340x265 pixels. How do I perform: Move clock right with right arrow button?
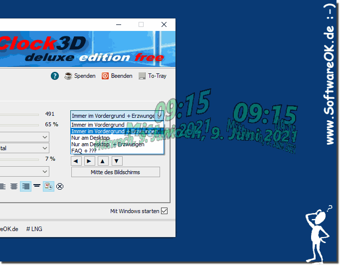click(x=89, y=161)
